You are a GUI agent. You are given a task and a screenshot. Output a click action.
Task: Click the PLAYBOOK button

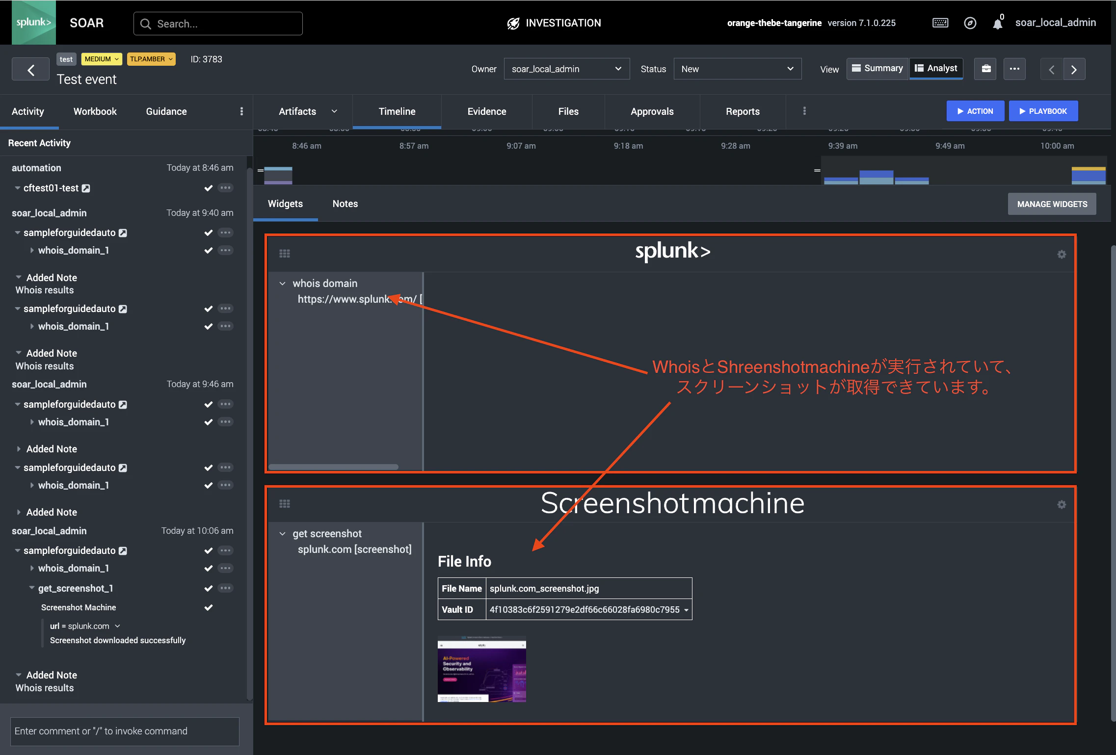point(1043,111)
